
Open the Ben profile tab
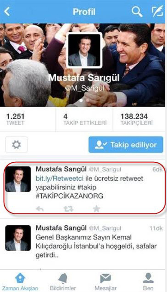click(148, 282)
